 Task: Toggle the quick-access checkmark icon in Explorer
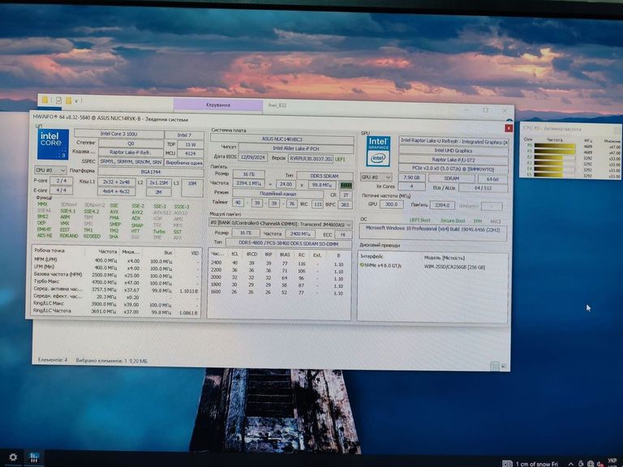(58, 100)
